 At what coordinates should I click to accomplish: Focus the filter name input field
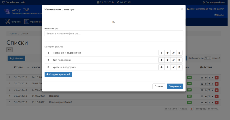click(x=114, y=33)
